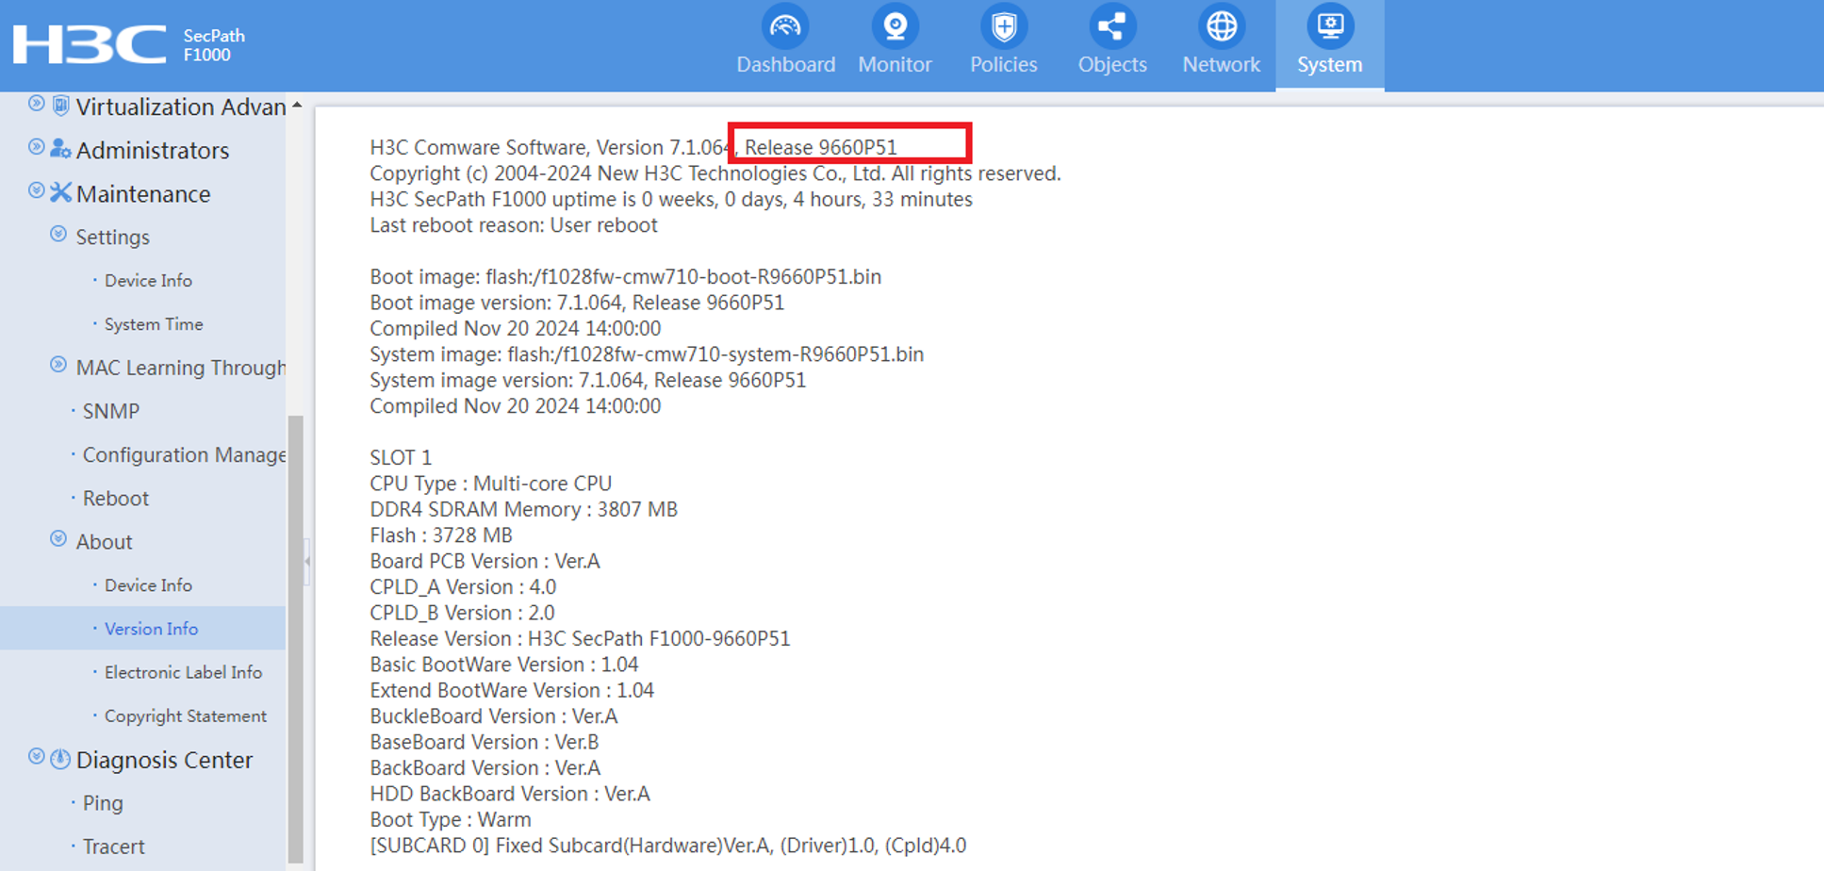Click the 'DDR4 SDRAM Memory : 3807 MB' line
This screenshot has height=871, width=1824.
(x=523, y=510)
